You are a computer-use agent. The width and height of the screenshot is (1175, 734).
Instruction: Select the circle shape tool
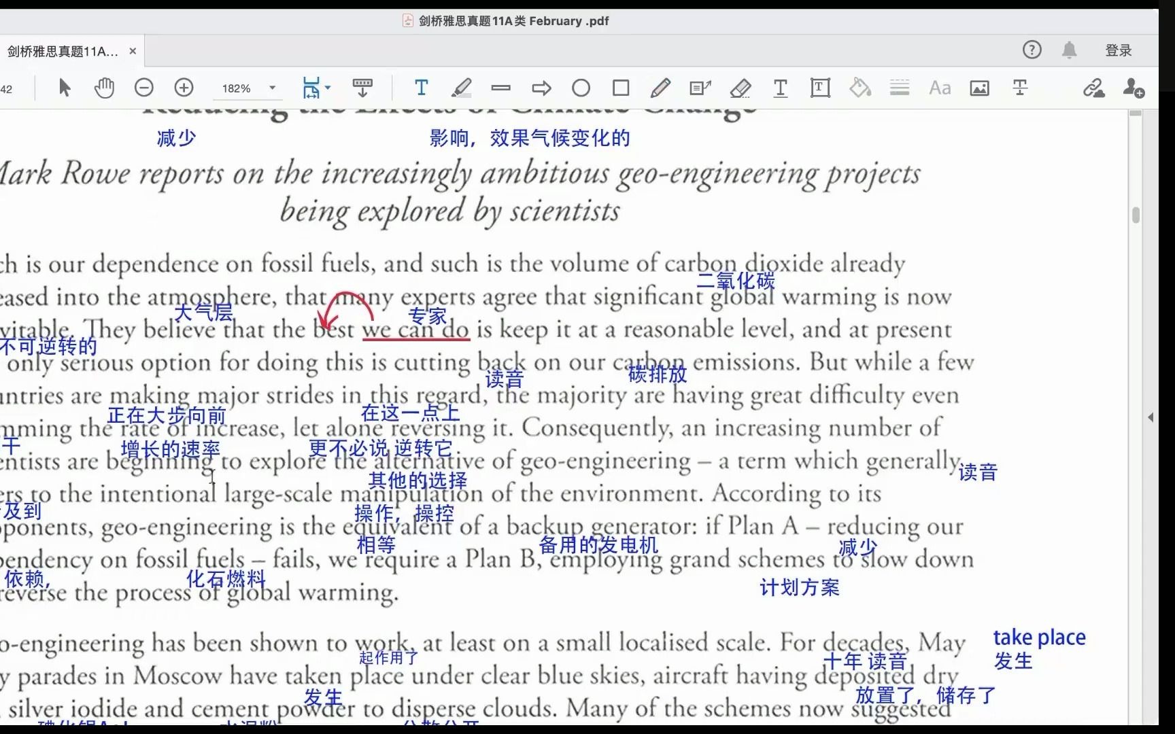(x=581, y=88)
